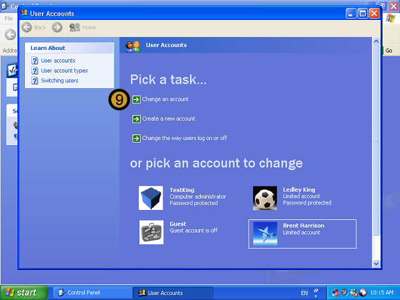This screenshot has width=400, height=300.
Task: Open the Ledley King account name
Action: [x=299, y=189]
